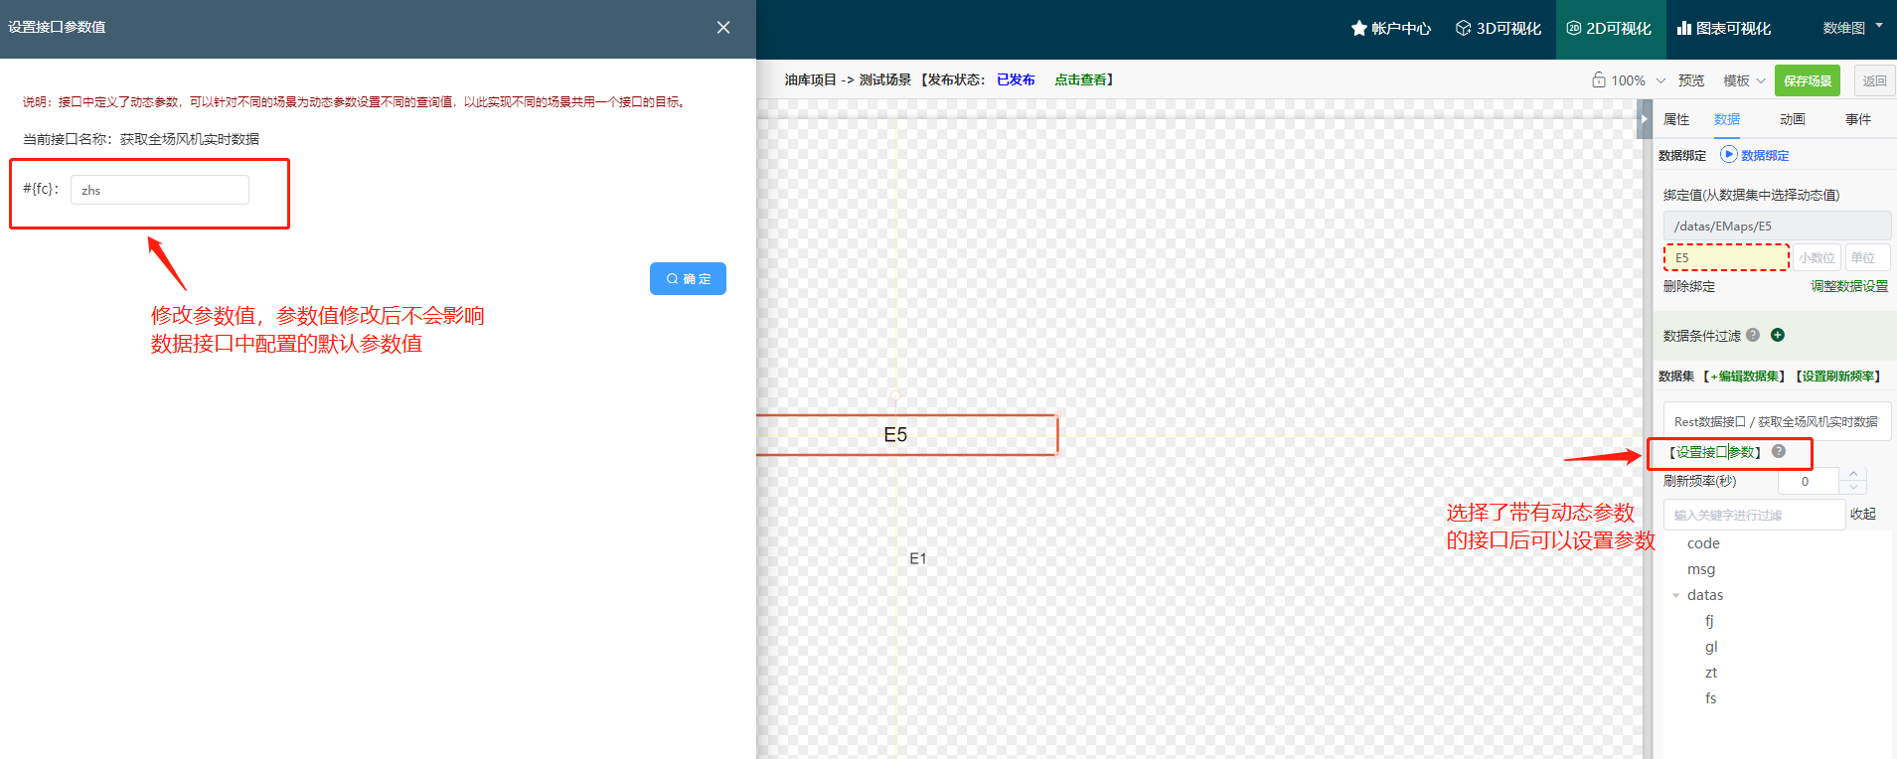Screen dimensions: 1897x759
Task: Add a data filter condition with plus icon
Action: 1778,335
